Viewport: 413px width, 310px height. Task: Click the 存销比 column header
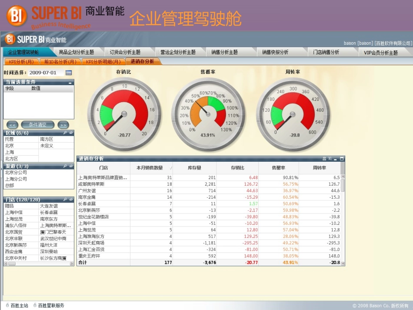[237, 168]
